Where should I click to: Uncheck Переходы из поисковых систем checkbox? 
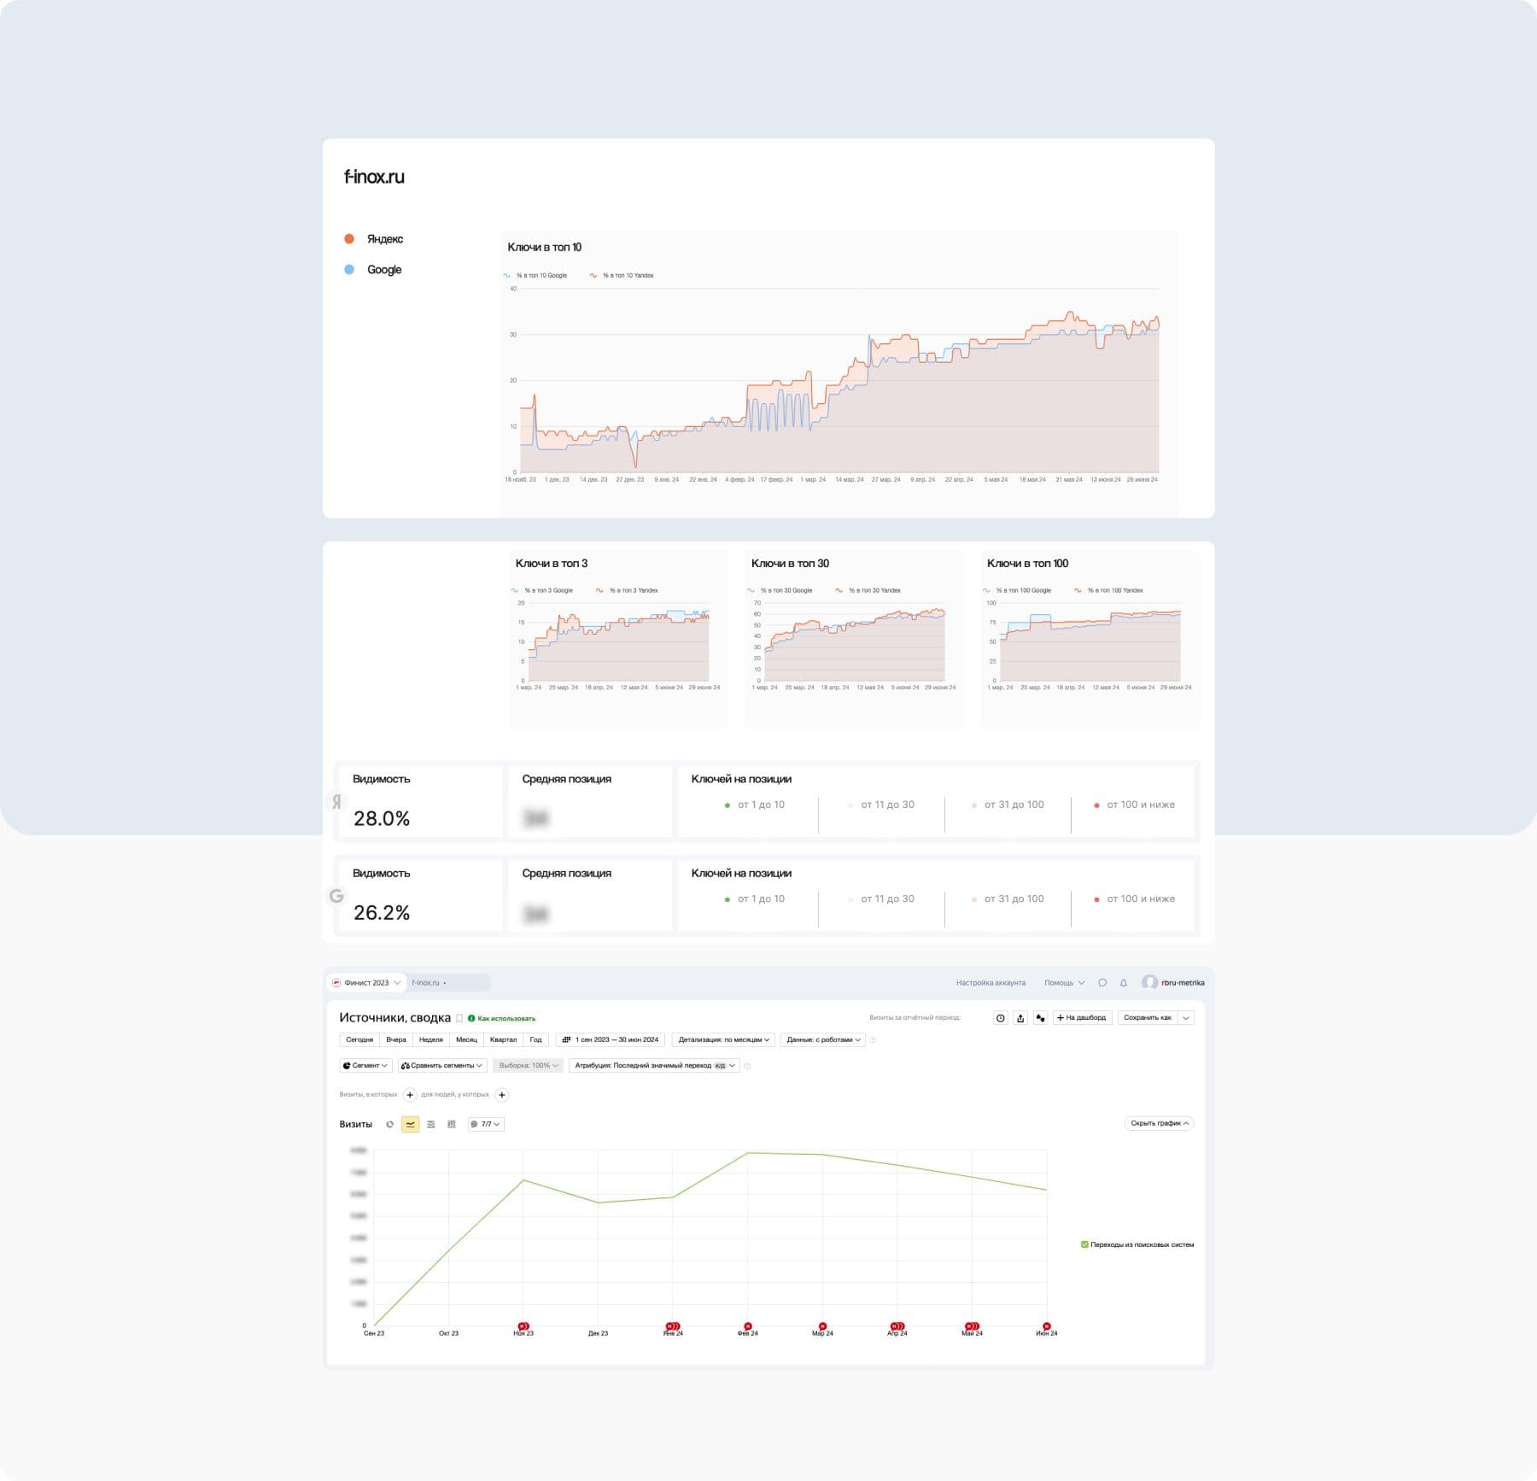point(1084,1244)
